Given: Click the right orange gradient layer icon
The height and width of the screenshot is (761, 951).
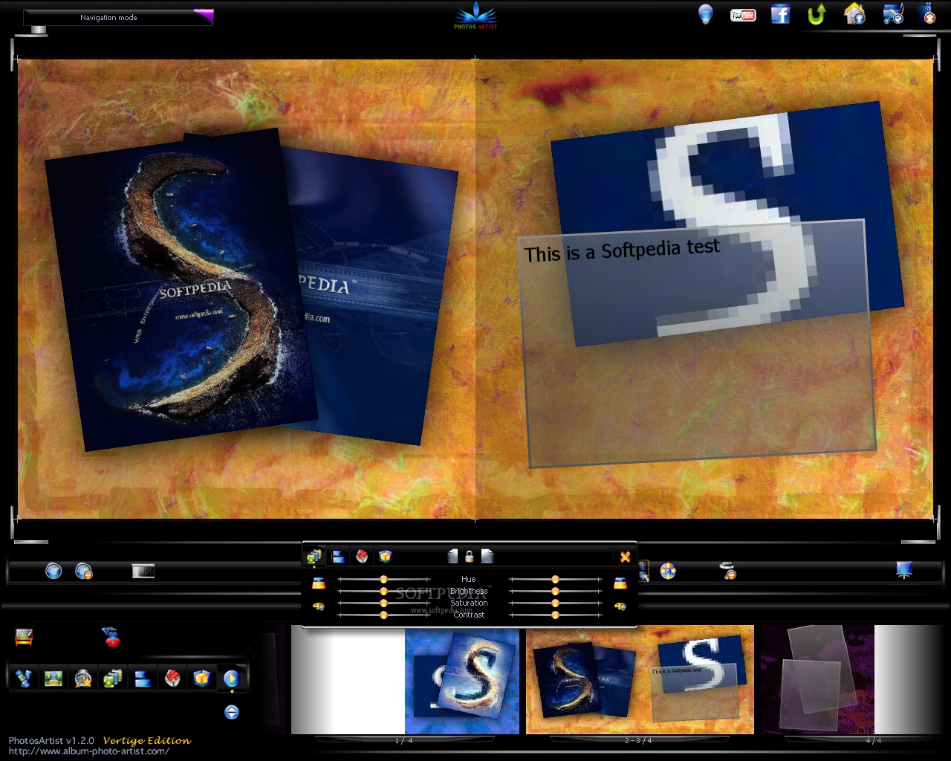Looking at the screenshot, I should point(620,584).
